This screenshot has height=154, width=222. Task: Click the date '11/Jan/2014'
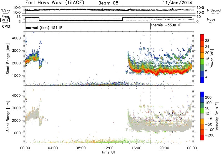click(177, 3)
